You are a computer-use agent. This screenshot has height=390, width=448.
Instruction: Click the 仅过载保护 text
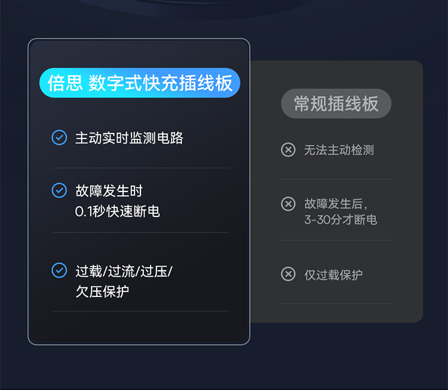click(x=333, y=275)
